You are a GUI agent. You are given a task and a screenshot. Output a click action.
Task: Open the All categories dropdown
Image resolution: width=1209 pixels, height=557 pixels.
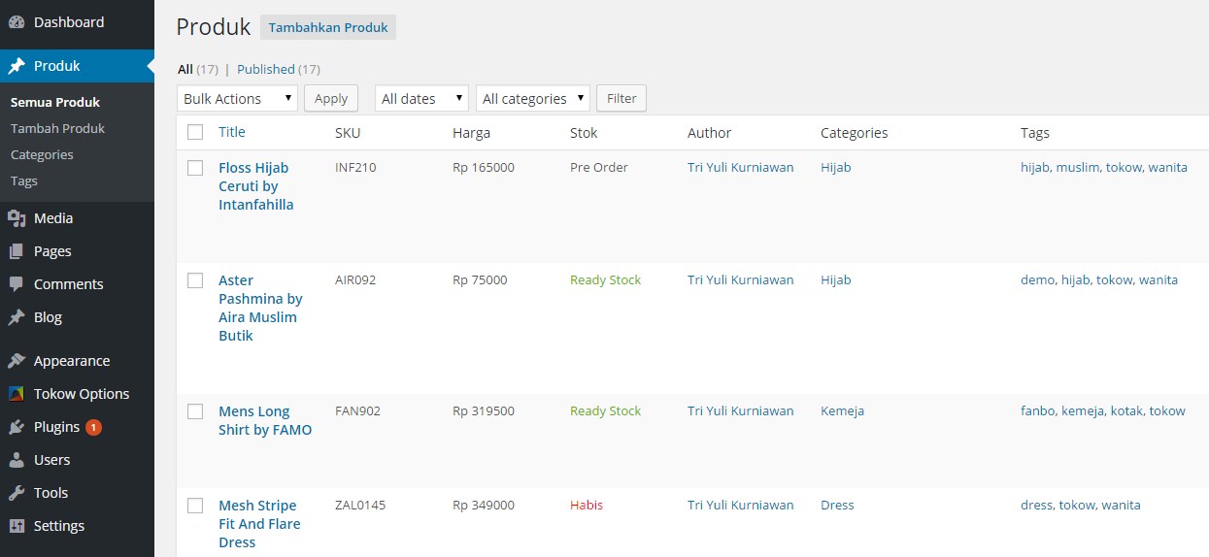(533, 99)
